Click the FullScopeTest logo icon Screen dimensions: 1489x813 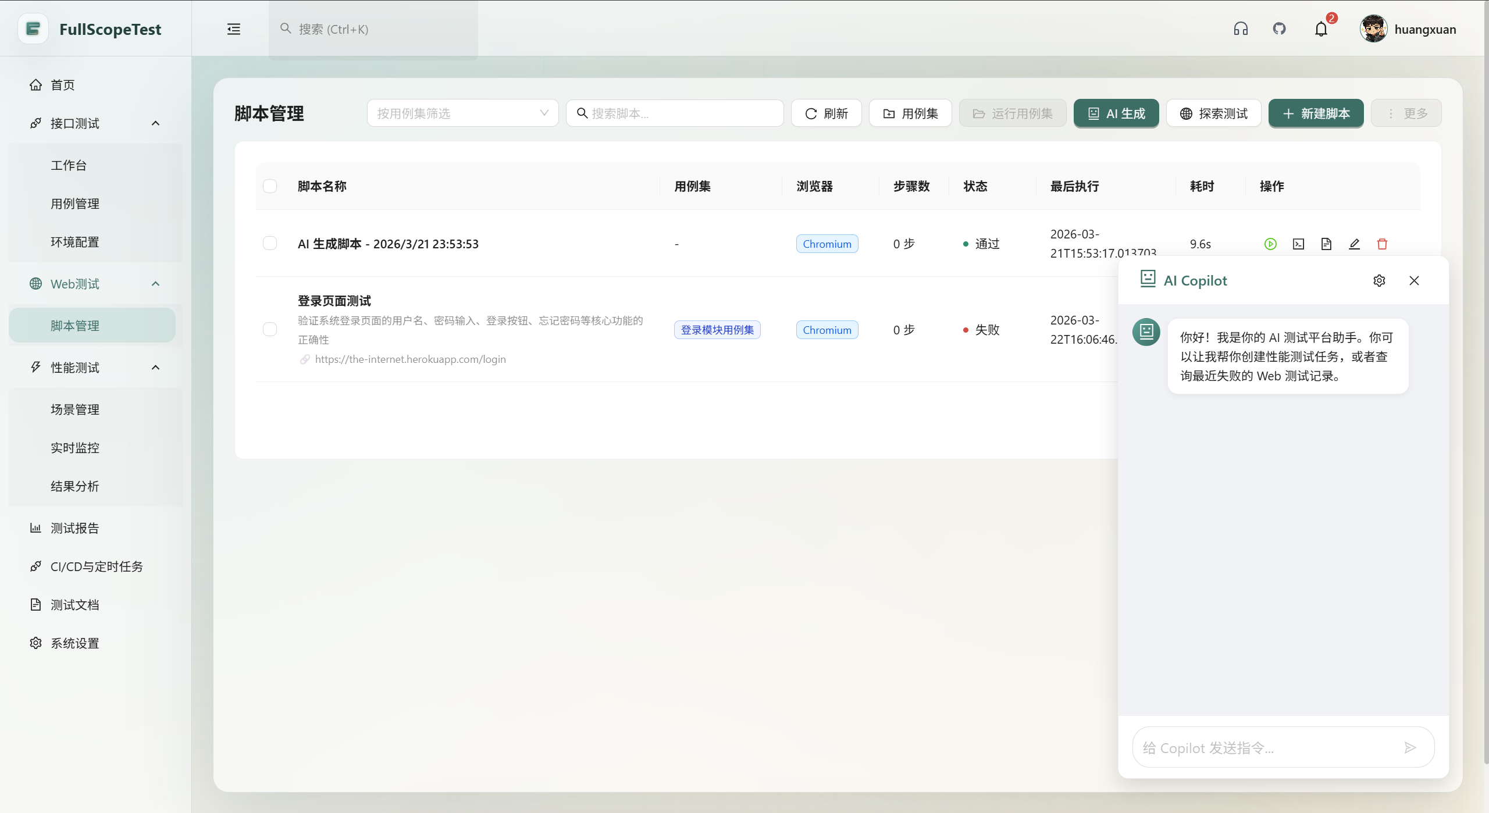33,29
